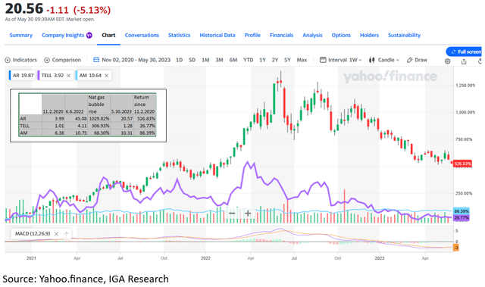Click the Full screen button
The height and width of the screenshot is (287, 485).
point(465,51)
